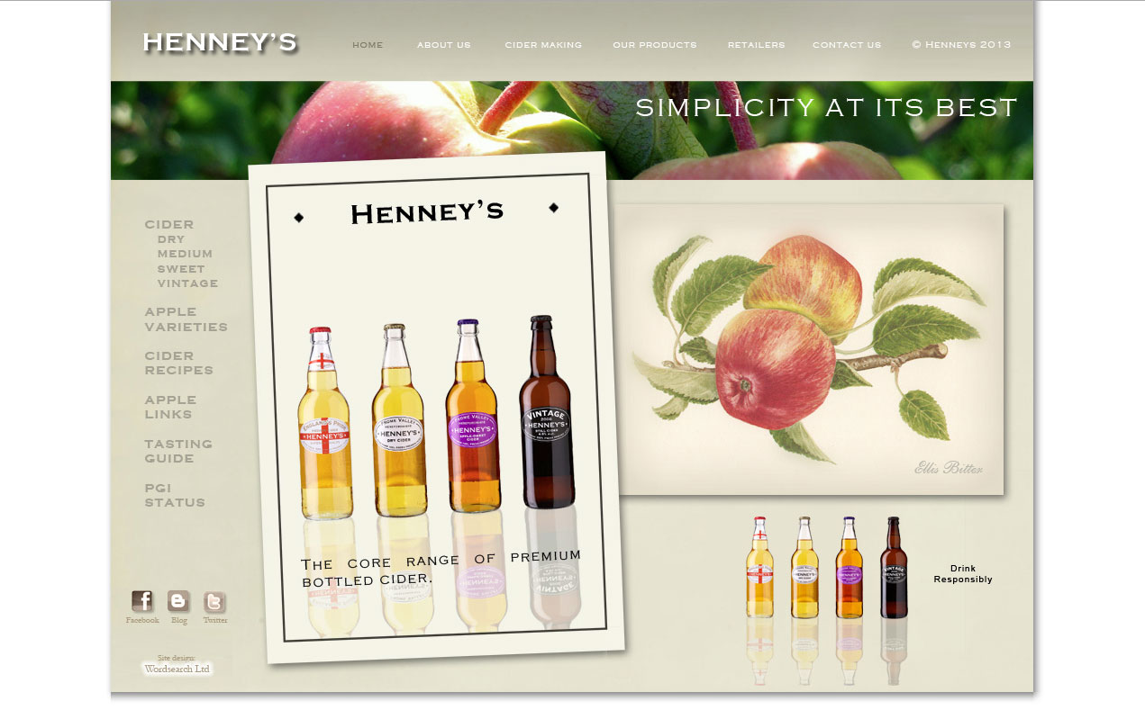This screenshot has height=728, width=1145.
Task: Select Medium in the cider submenu
Action: coord(185,254)
